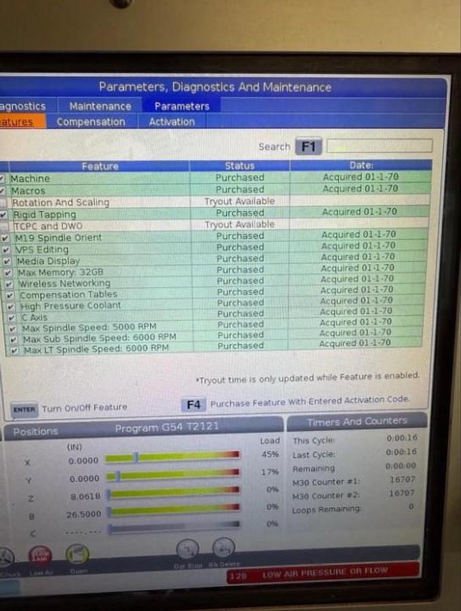Switch to the Maintenance tab
Viewport: 461px width, 611px height.
tap(100, 106)
